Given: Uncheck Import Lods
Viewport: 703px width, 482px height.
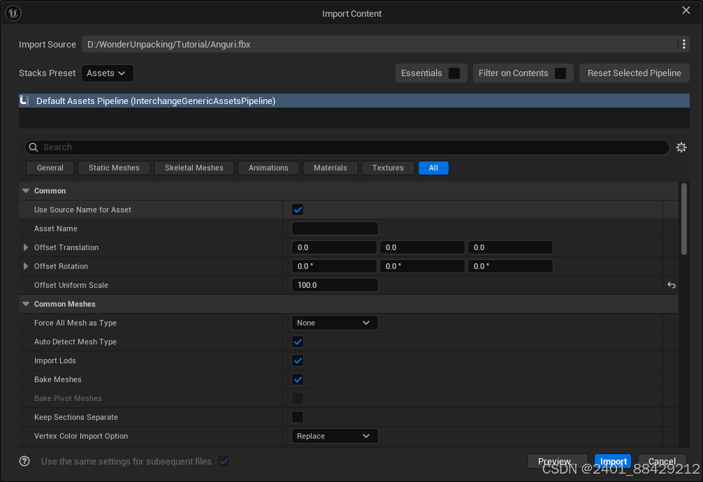Looking at the screenshot, I should click(298, 360).
